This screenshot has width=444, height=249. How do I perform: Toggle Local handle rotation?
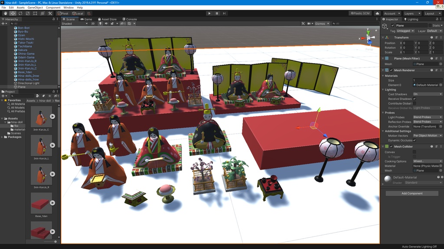coord(78,13)
